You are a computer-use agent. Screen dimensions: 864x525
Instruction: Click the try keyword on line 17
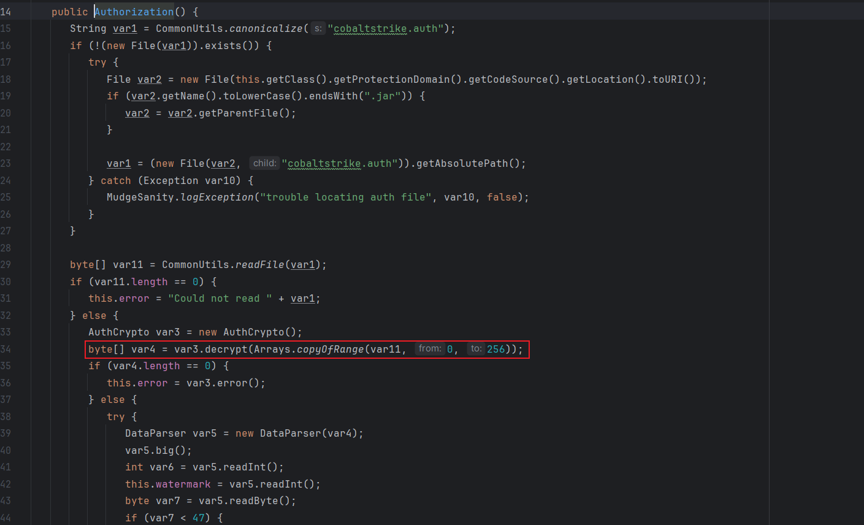click(97, 63)
